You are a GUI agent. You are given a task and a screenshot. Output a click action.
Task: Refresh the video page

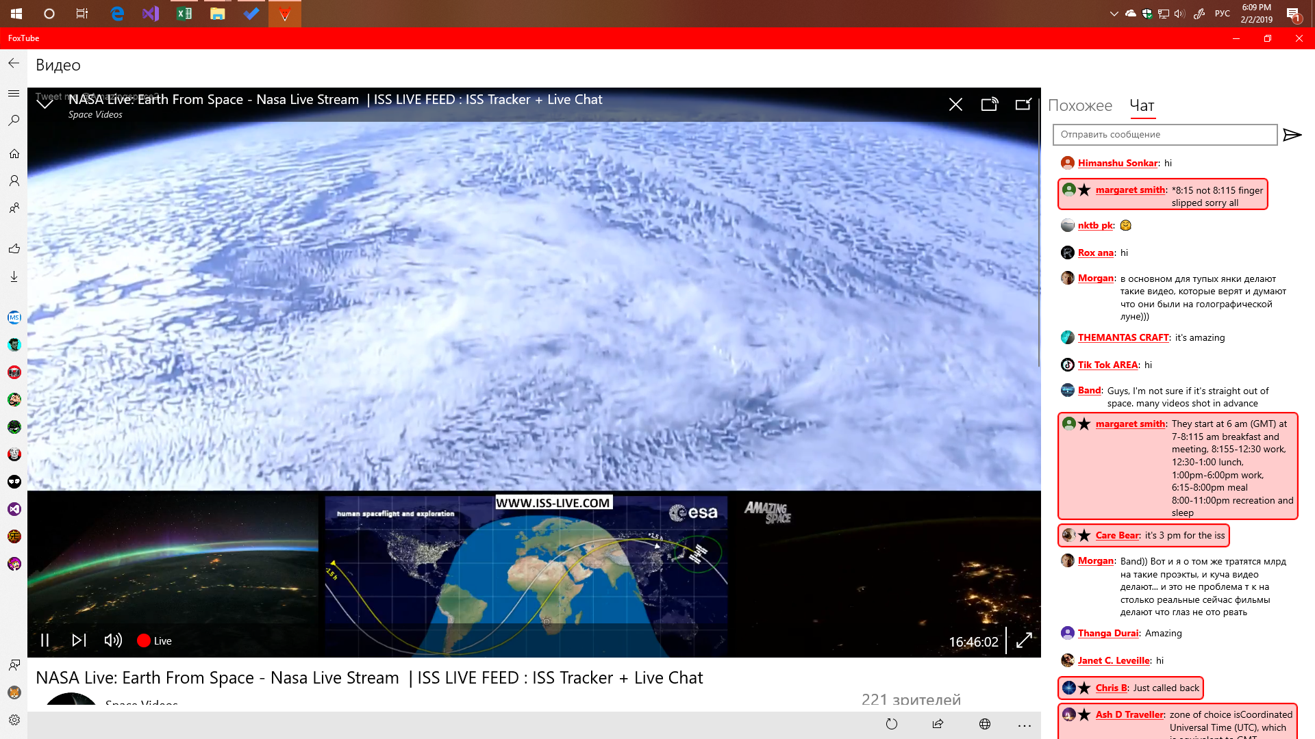(x=892, y=725)
